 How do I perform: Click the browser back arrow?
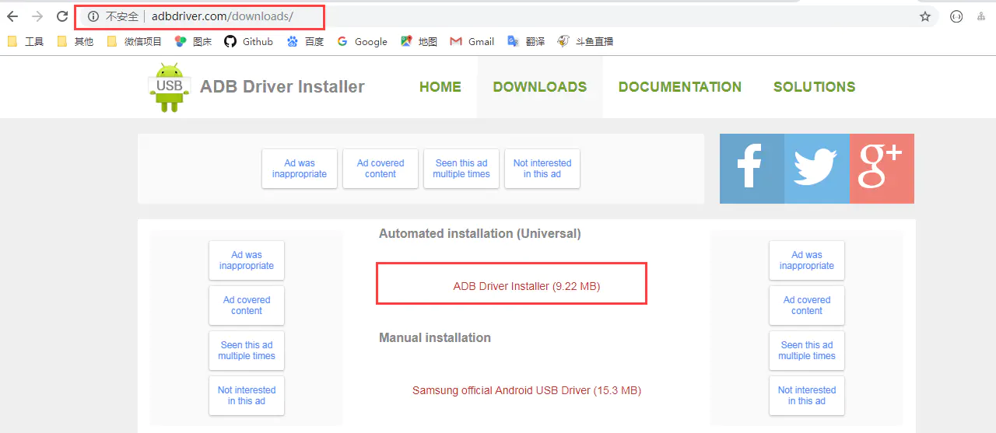click(x=12, y=16)
